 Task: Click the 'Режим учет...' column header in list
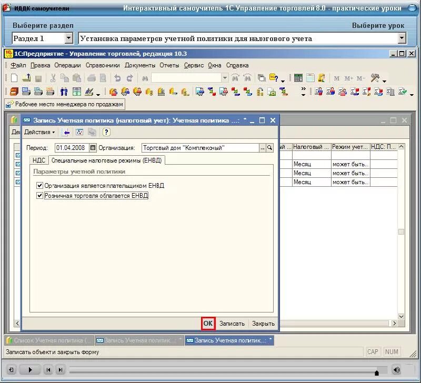coord(350,147)
